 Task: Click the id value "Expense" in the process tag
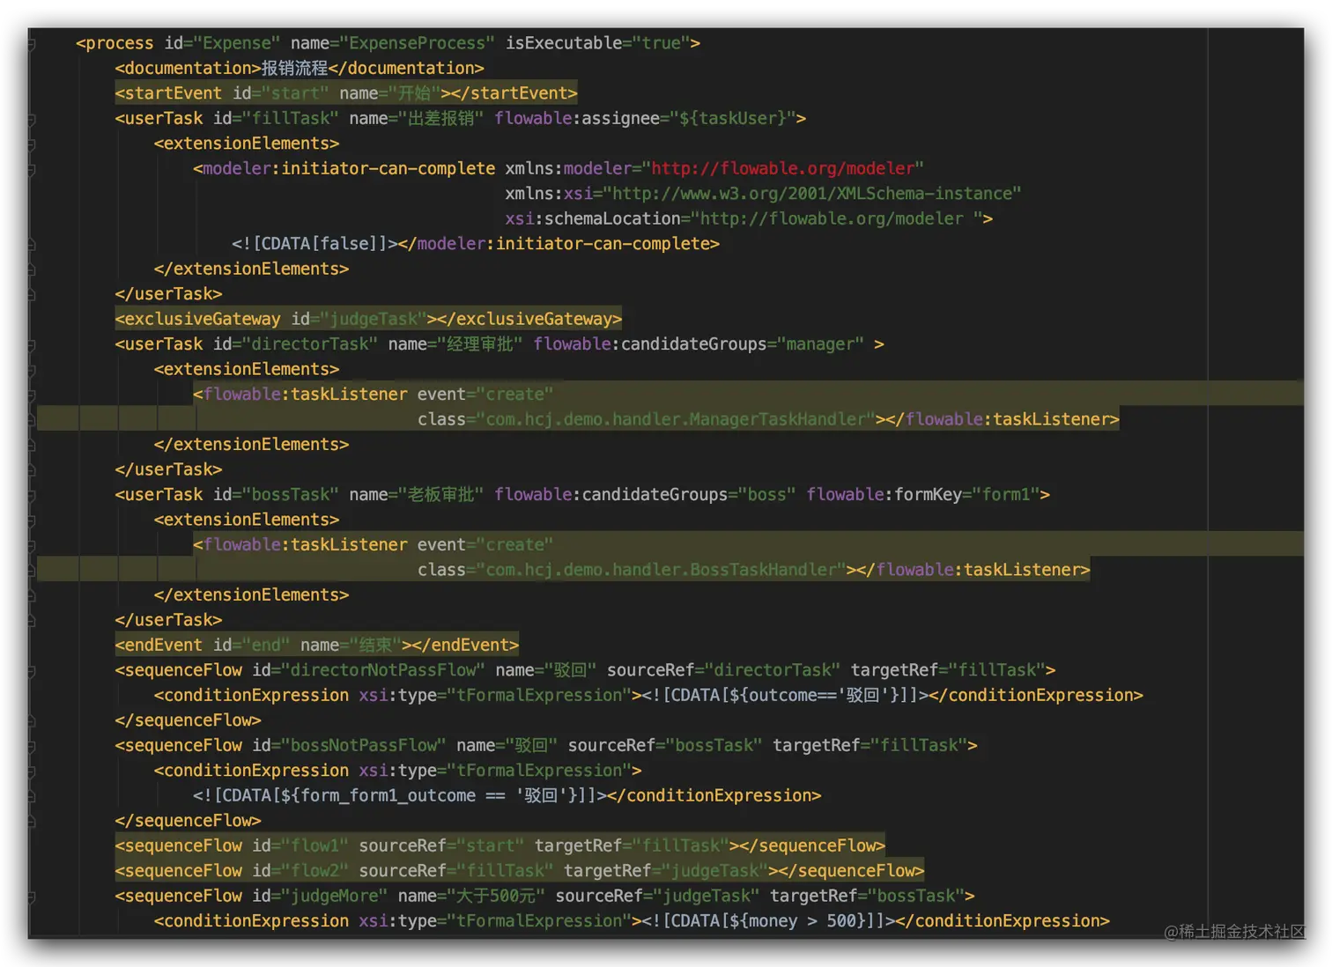(x=237, y=43)
